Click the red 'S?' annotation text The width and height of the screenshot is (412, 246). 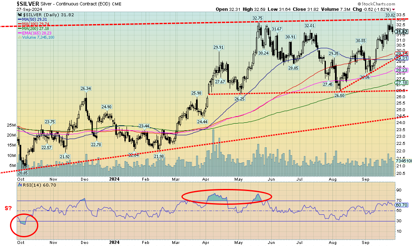point(8,209)
